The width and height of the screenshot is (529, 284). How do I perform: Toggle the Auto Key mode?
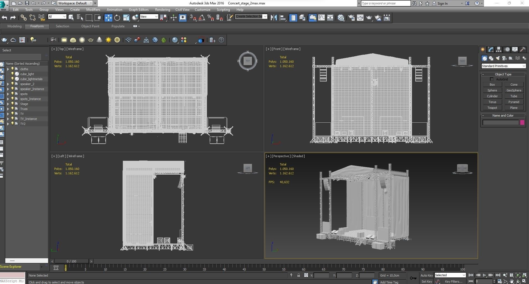pyautogui.click(x=426, y=275)
